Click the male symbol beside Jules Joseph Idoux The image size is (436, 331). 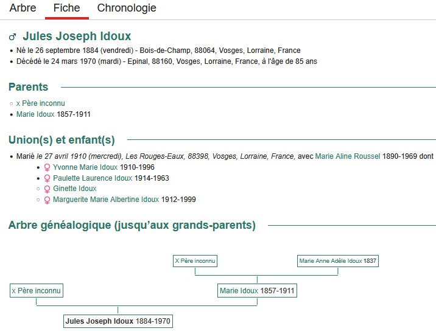coord(13,37)
